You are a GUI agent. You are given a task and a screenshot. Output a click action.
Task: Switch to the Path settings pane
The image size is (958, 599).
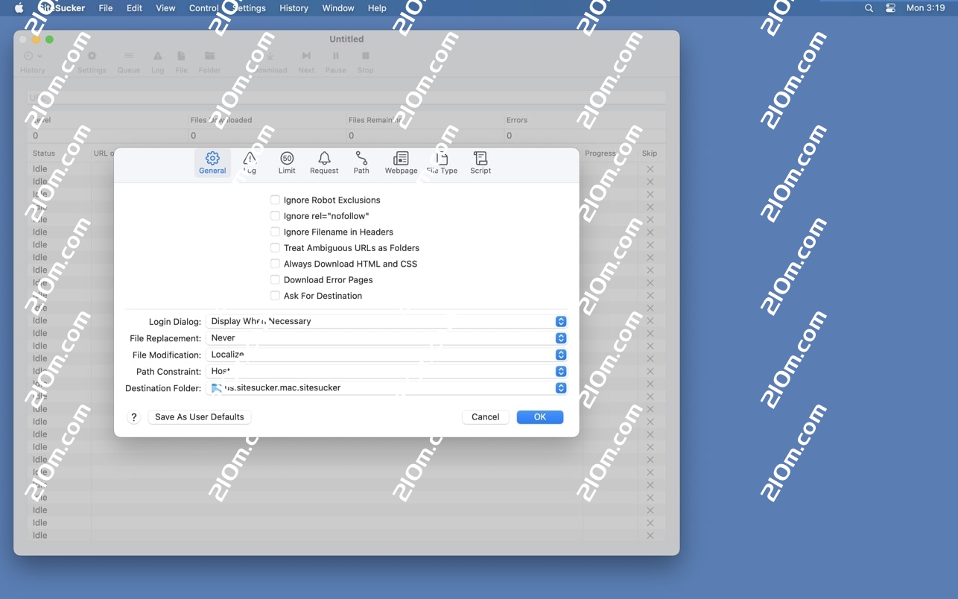[x=361, y=162]
